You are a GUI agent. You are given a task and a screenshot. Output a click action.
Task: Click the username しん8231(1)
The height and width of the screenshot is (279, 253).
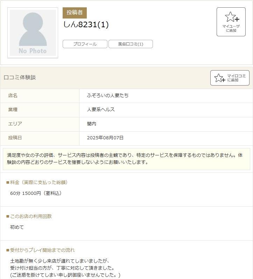pyautogui.click(x=86, y=24)
